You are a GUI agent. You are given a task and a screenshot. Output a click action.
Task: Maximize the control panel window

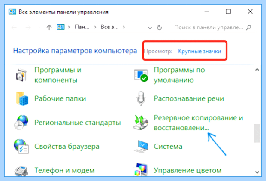pos(228,12)
